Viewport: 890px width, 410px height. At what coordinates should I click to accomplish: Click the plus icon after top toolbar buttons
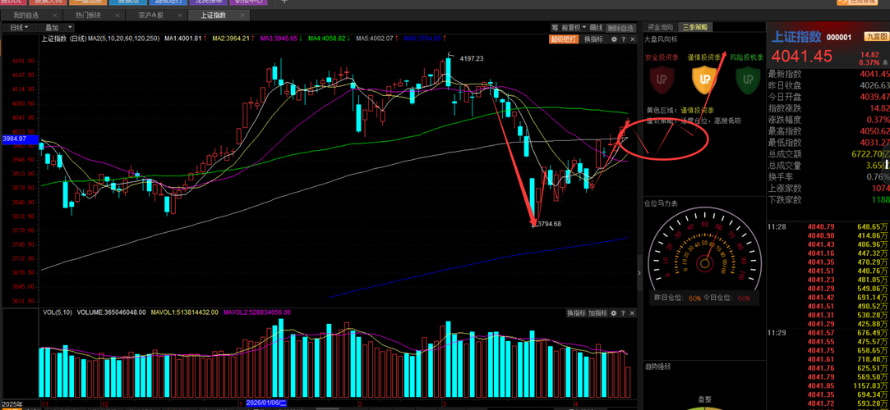[x=284, y=2]
